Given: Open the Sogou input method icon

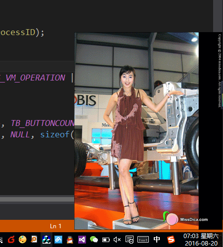Looking at the screenshot, I should [x=171, y=240].
